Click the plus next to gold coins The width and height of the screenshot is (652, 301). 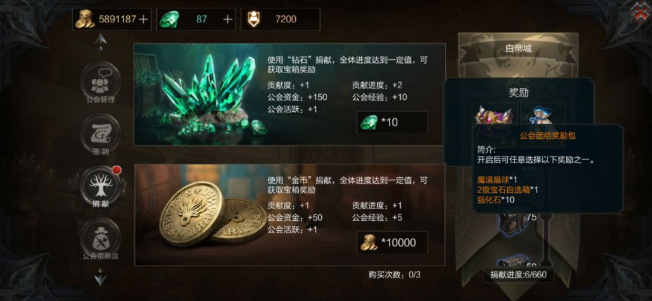click(x=142, y=19)
